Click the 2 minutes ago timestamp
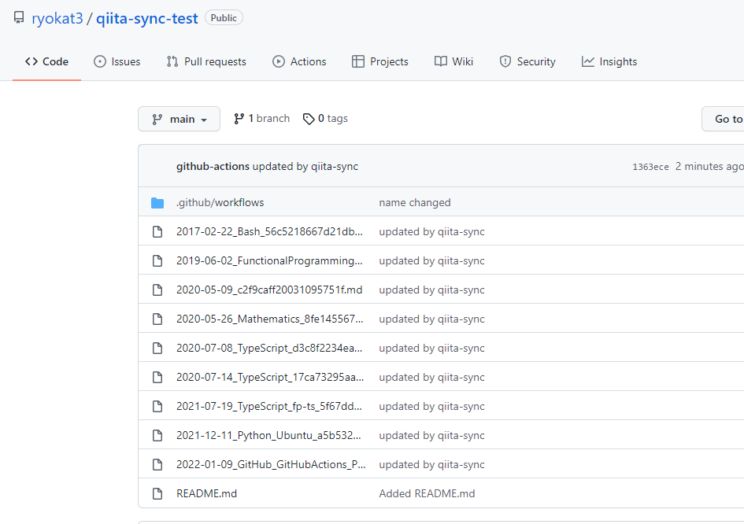Screen dimensions: 744x524 [709, 167]
